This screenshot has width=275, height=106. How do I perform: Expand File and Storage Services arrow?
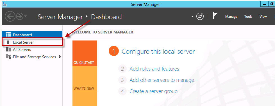click(60, 57)
